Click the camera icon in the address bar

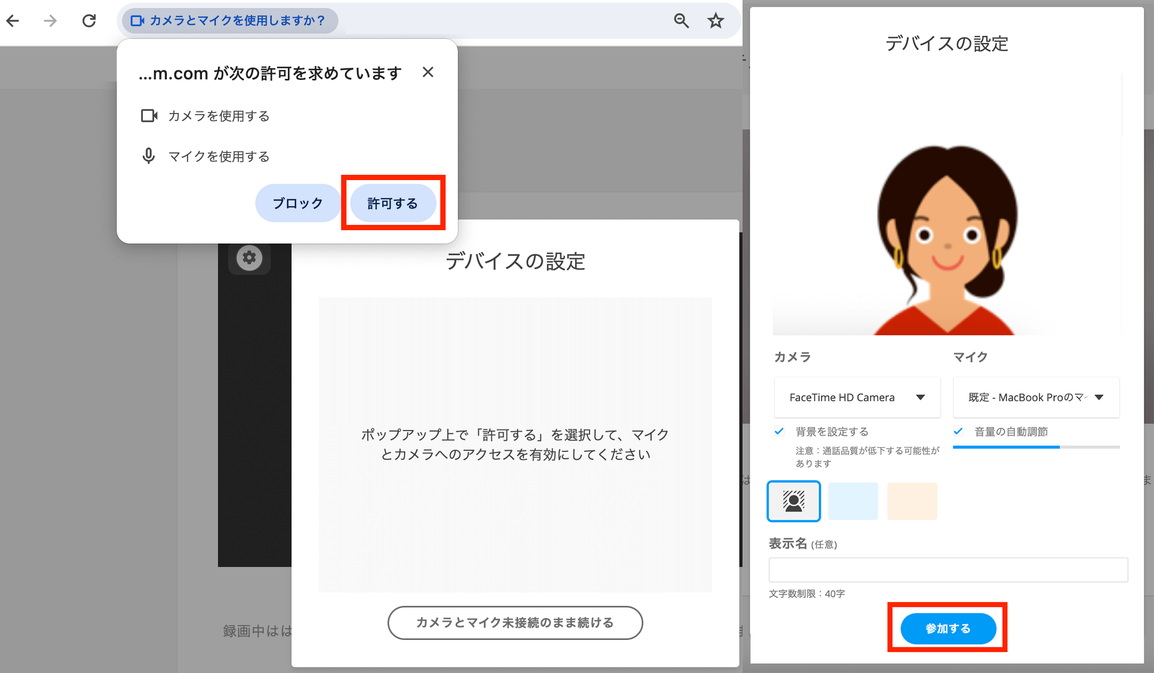137,21
